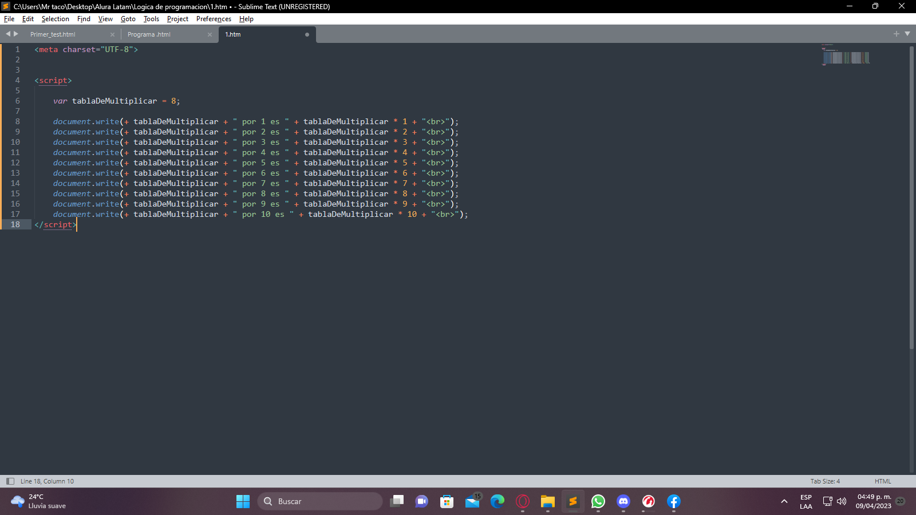Screen dimensions: 916x515
Task: Click Line 18, Column 10 status text
Action: coord(47,481)
